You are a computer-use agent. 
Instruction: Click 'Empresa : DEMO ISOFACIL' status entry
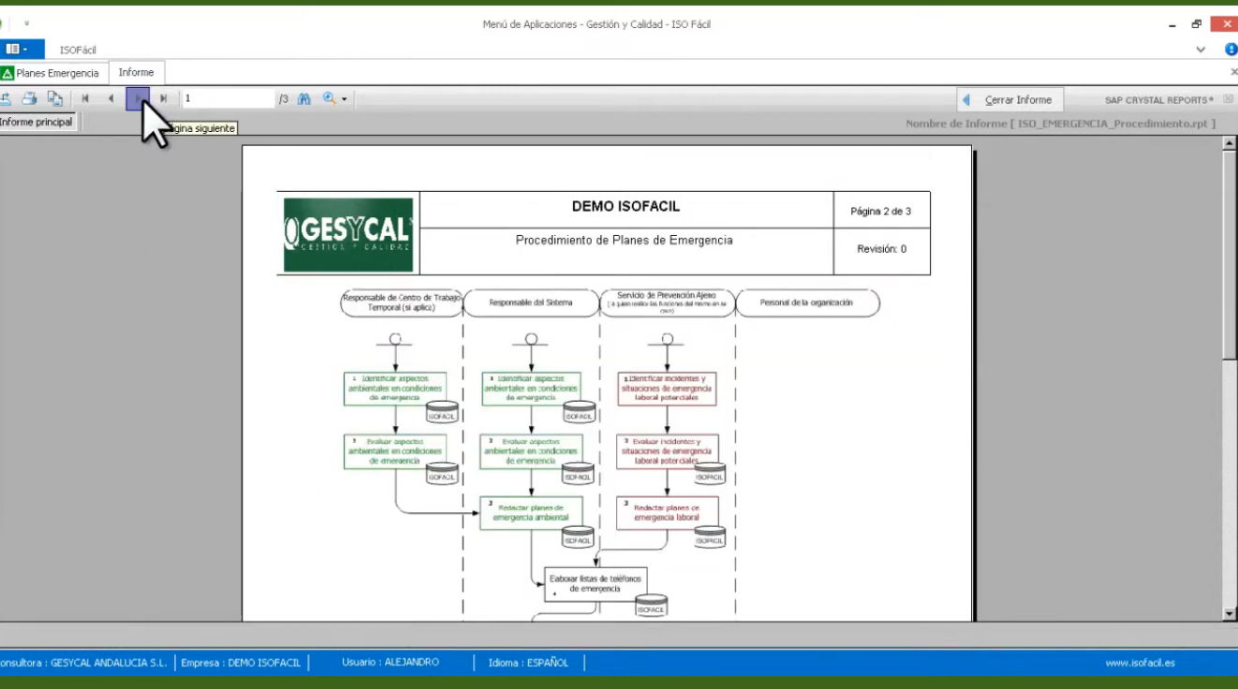pos(241,663)
